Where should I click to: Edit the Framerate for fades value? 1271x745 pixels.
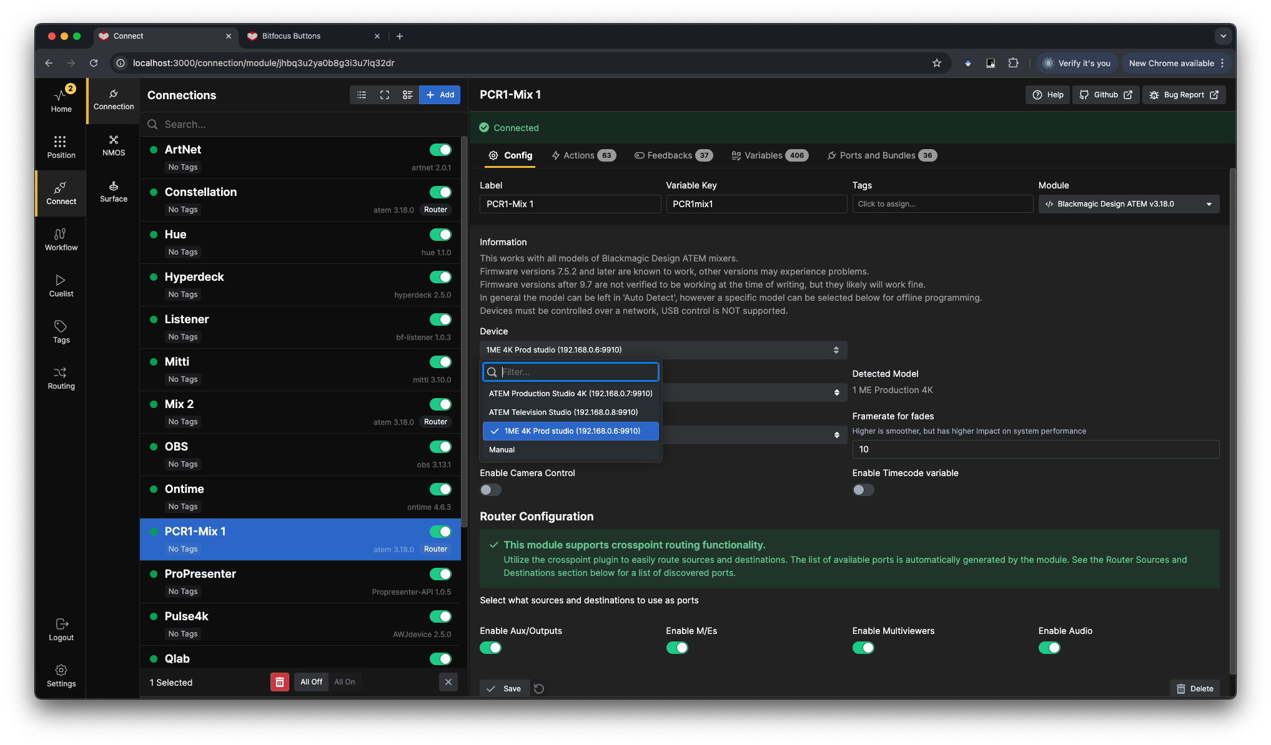click(1036, 449)
